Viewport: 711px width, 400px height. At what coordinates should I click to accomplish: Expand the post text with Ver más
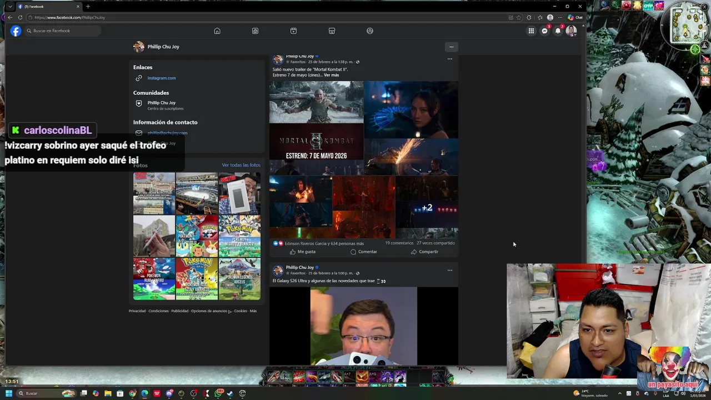[x=331, y=75]
